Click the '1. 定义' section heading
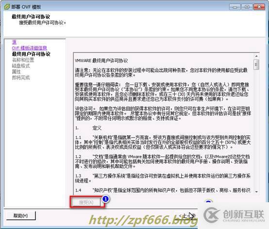 [88, 128]
